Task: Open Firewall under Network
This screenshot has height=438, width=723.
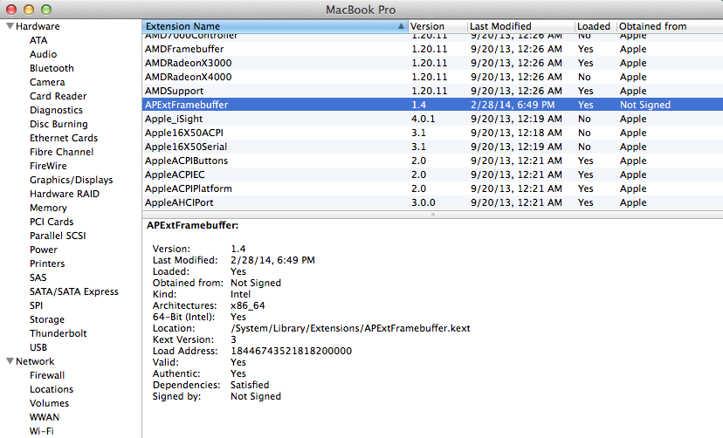Action: [47, 375]
